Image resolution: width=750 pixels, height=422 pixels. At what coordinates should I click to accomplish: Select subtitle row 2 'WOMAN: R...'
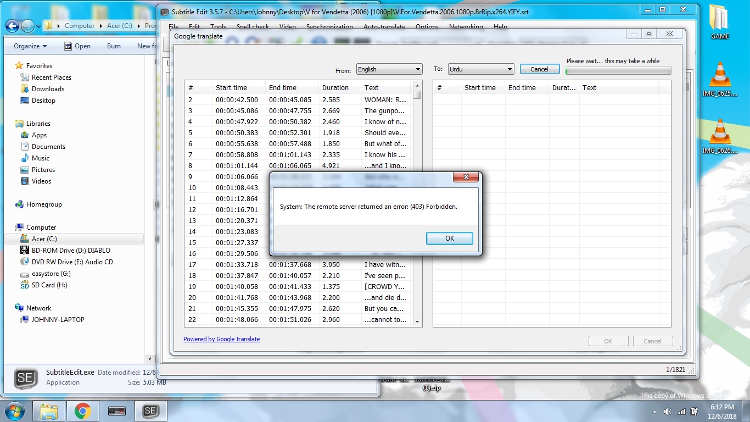[298, 99]
